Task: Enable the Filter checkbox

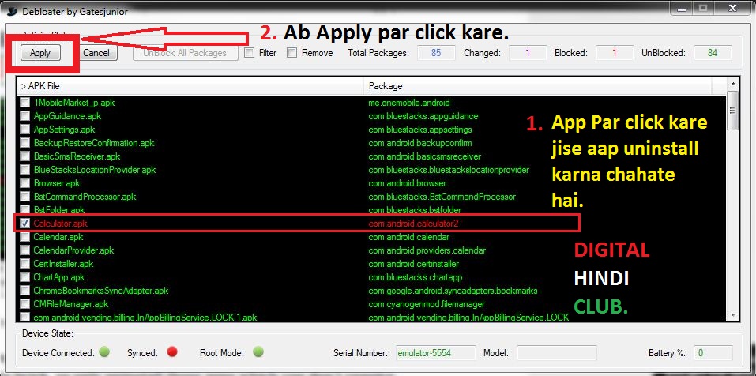Action: pyautogui.click(x=250, y=53)
